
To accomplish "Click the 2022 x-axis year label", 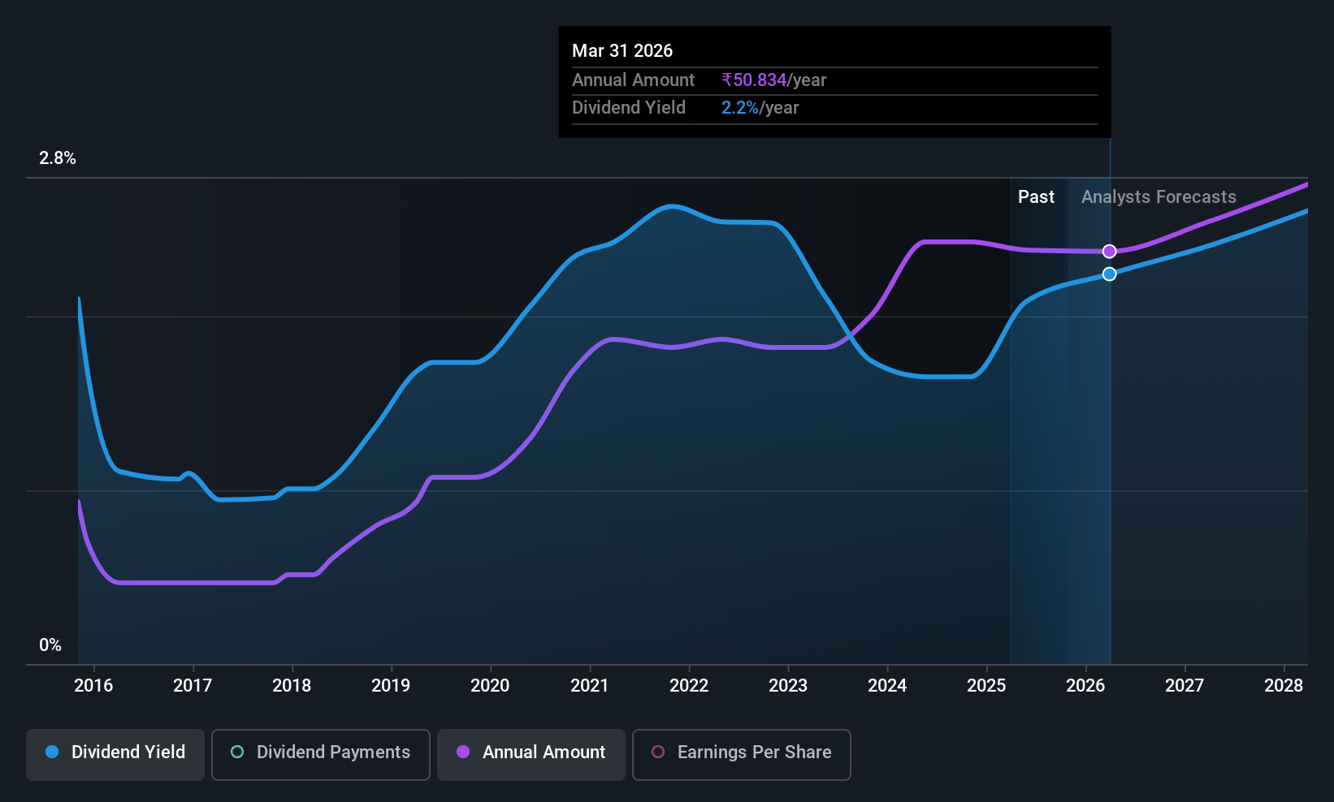I will (689, 686).
